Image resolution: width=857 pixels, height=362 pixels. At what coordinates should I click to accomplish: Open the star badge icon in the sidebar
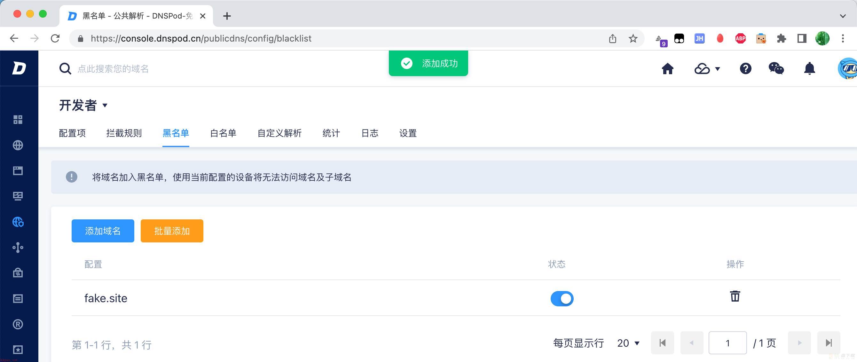18,350
